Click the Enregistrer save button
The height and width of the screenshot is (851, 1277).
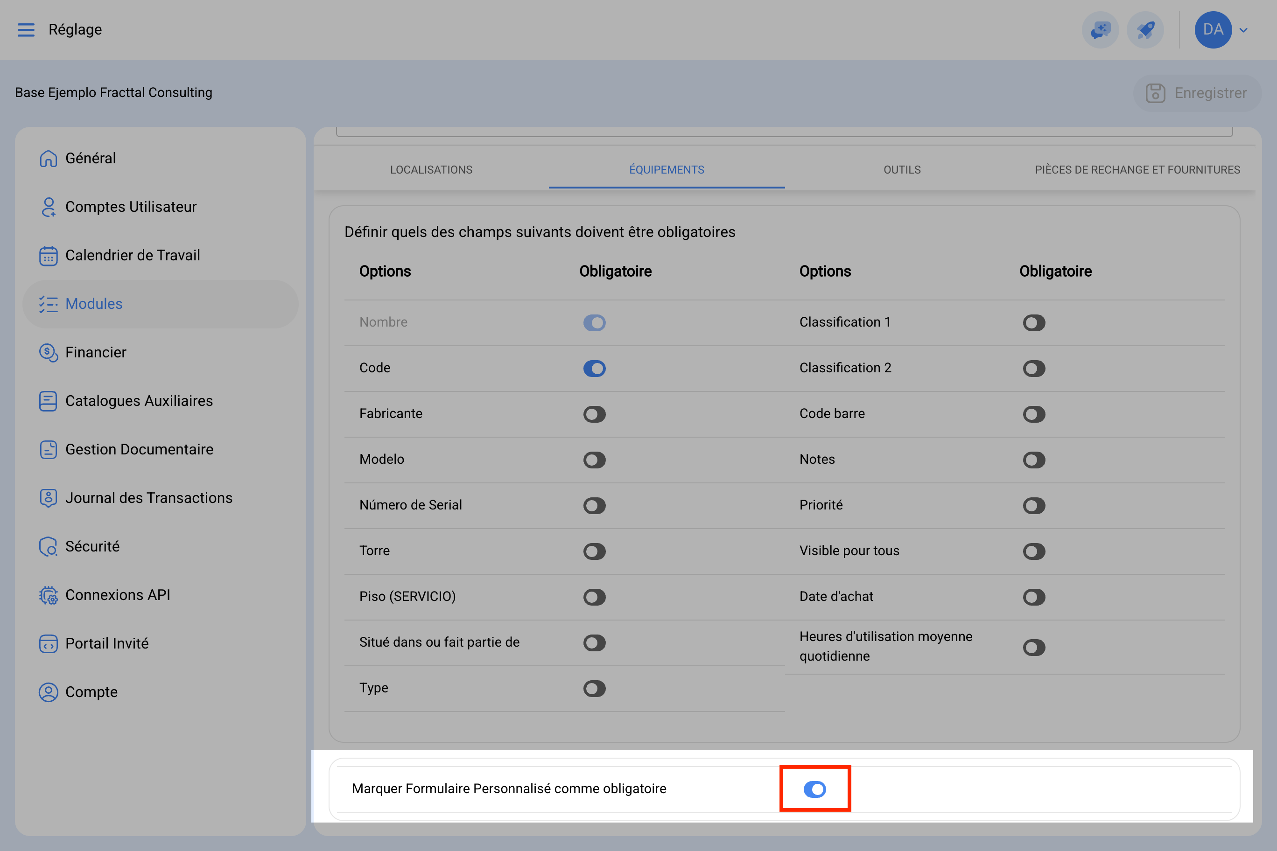[1197, 93]
